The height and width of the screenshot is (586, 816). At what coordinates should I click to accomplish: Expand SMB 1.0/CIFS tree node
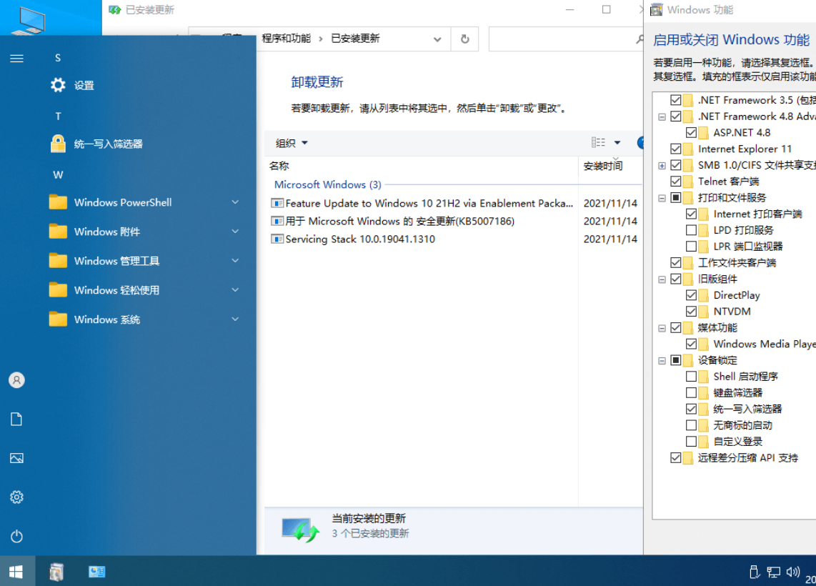click(662, 166)
